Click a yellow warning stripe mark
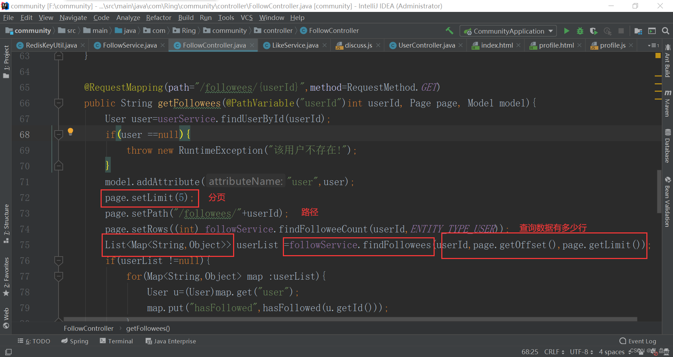 658,76
